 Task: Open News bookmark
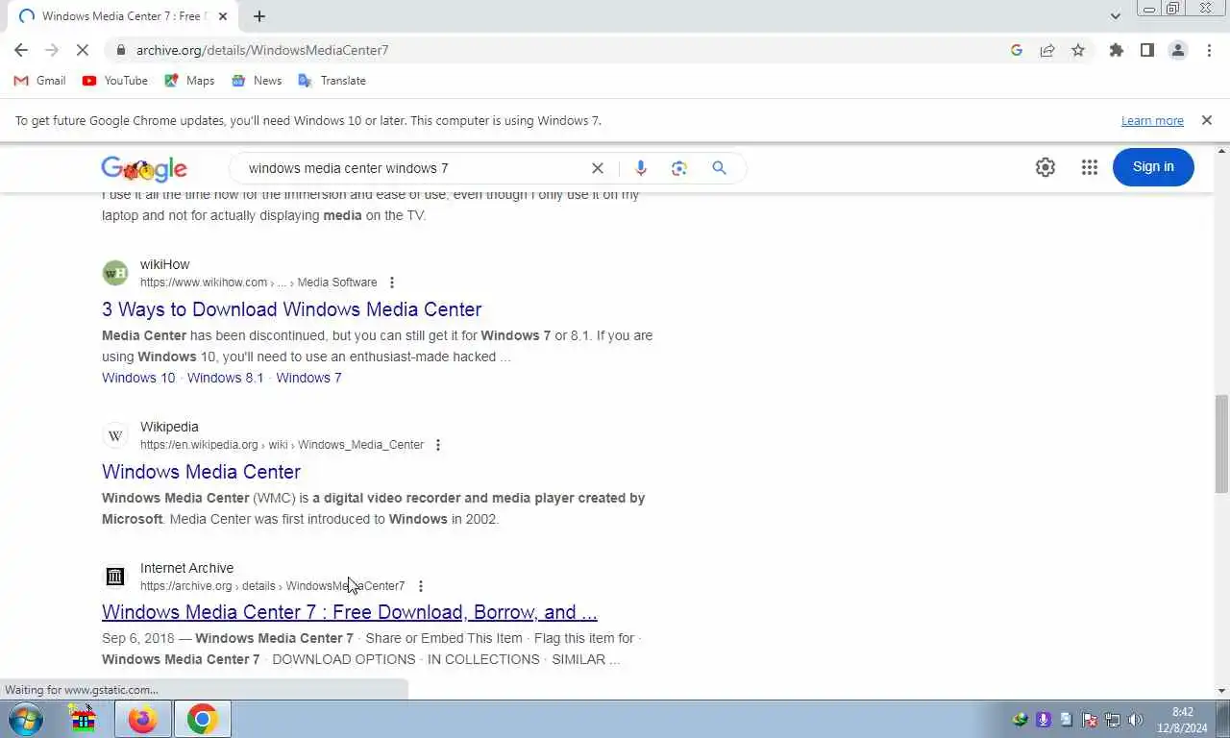pos(257,81)
